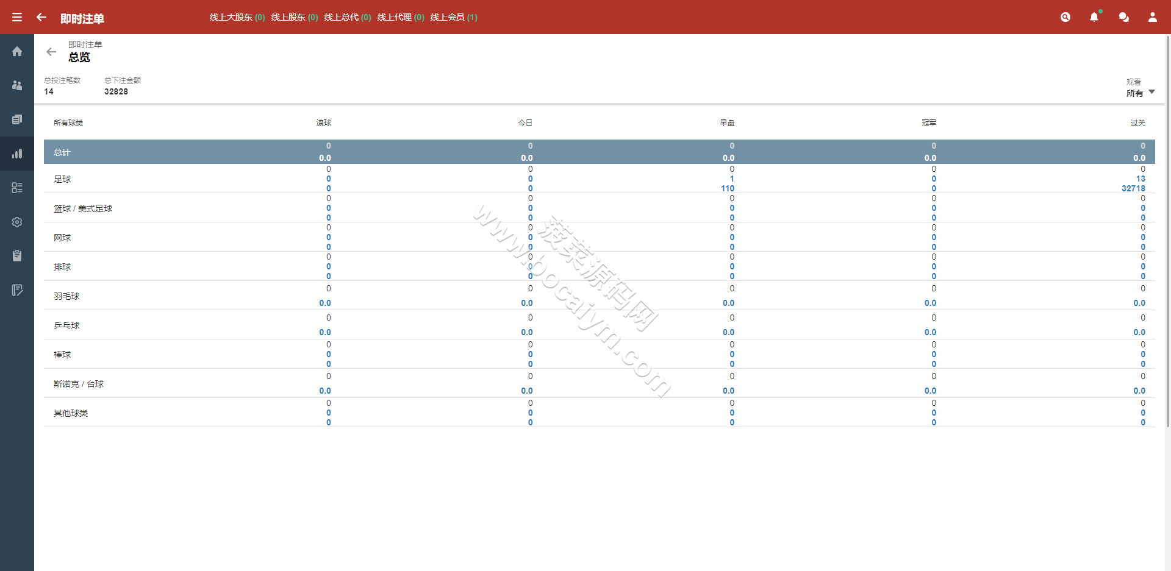Image resolution: width=1171 pixels, height=571 pixels.
Task: Click 线上会员 (1) in header
Action: pyautogui.click(x=454, y=17)
